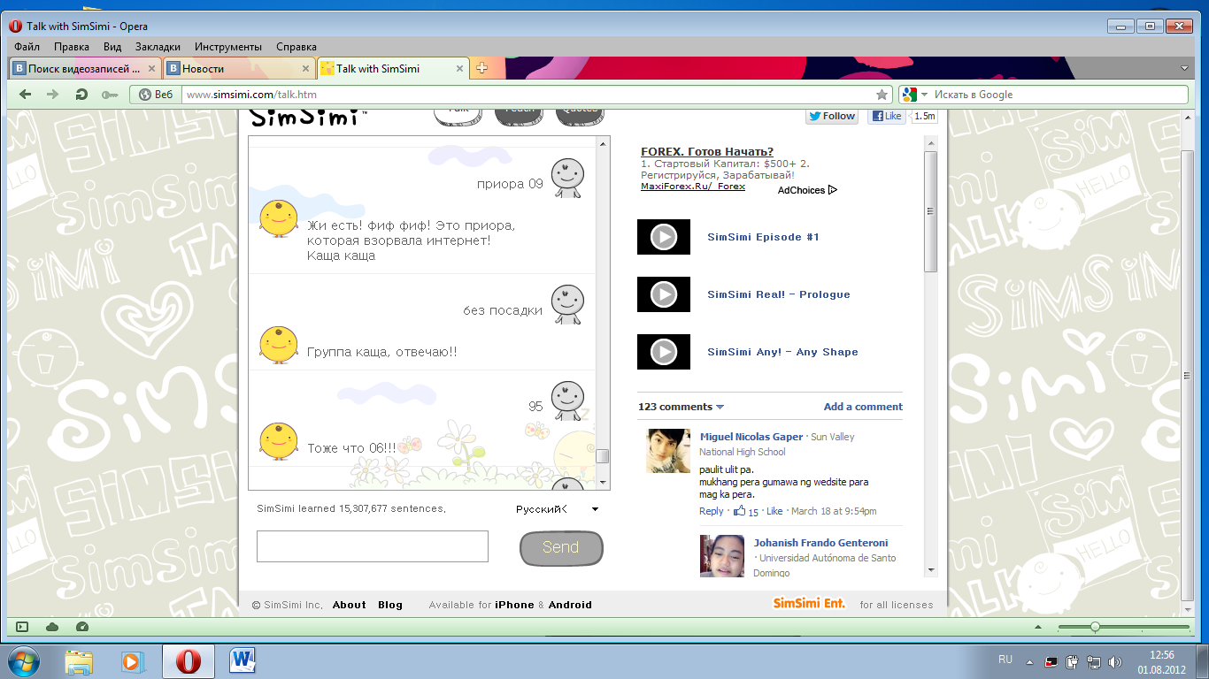
Task: Open the Правка menu
Action: tap(71, 47)
